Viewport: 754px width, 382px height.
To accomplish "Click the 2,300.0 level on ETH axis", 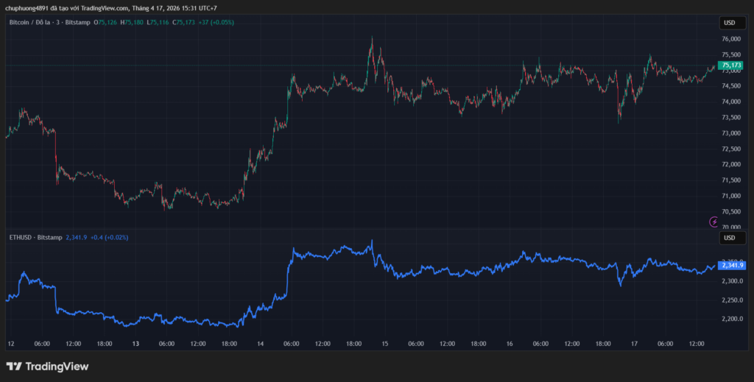I will (x=730, y=281).
